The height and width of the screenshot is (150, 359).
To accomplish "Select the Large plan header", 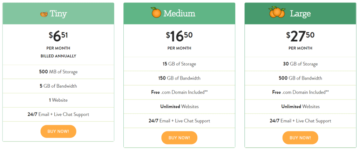I will click(x=300, y=14).
